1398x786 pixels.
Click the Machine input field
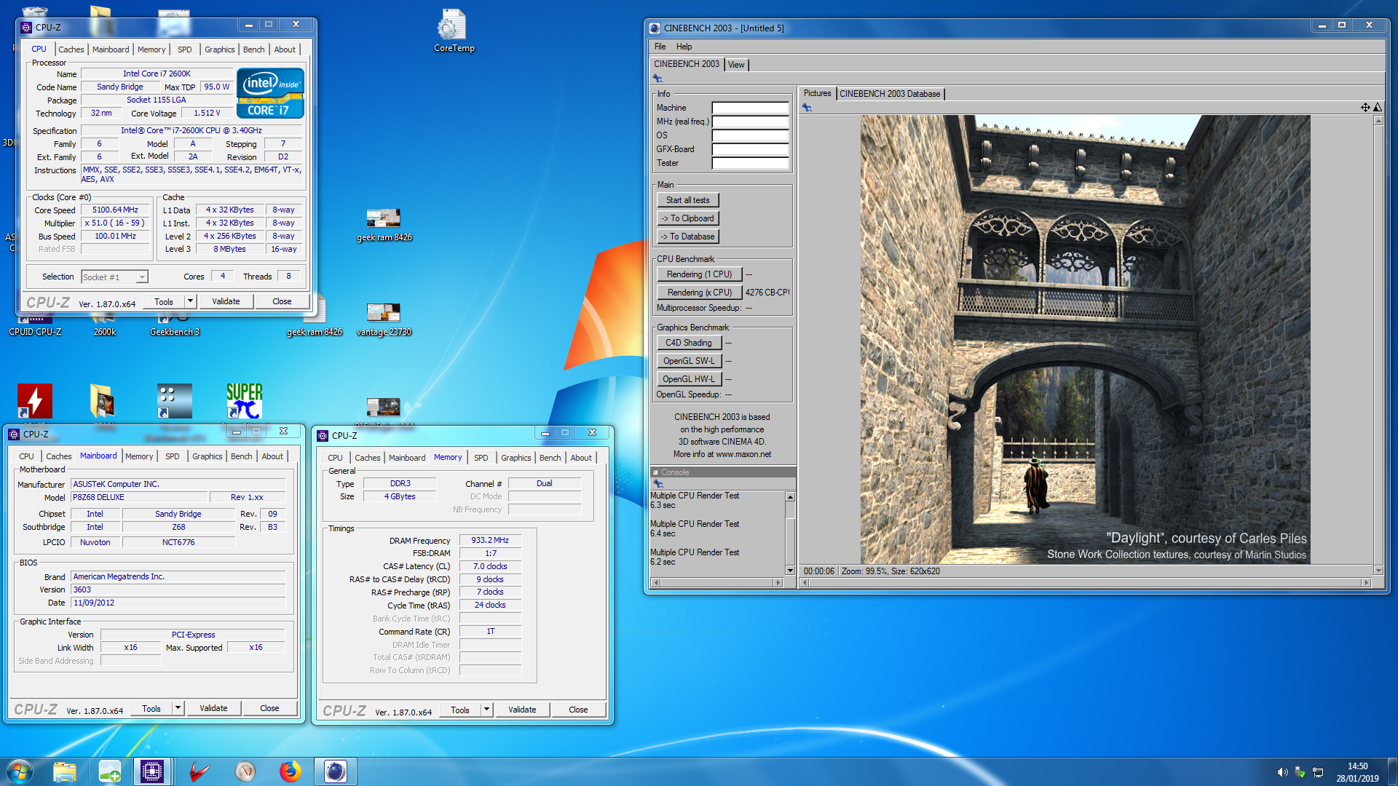(750, 108)
